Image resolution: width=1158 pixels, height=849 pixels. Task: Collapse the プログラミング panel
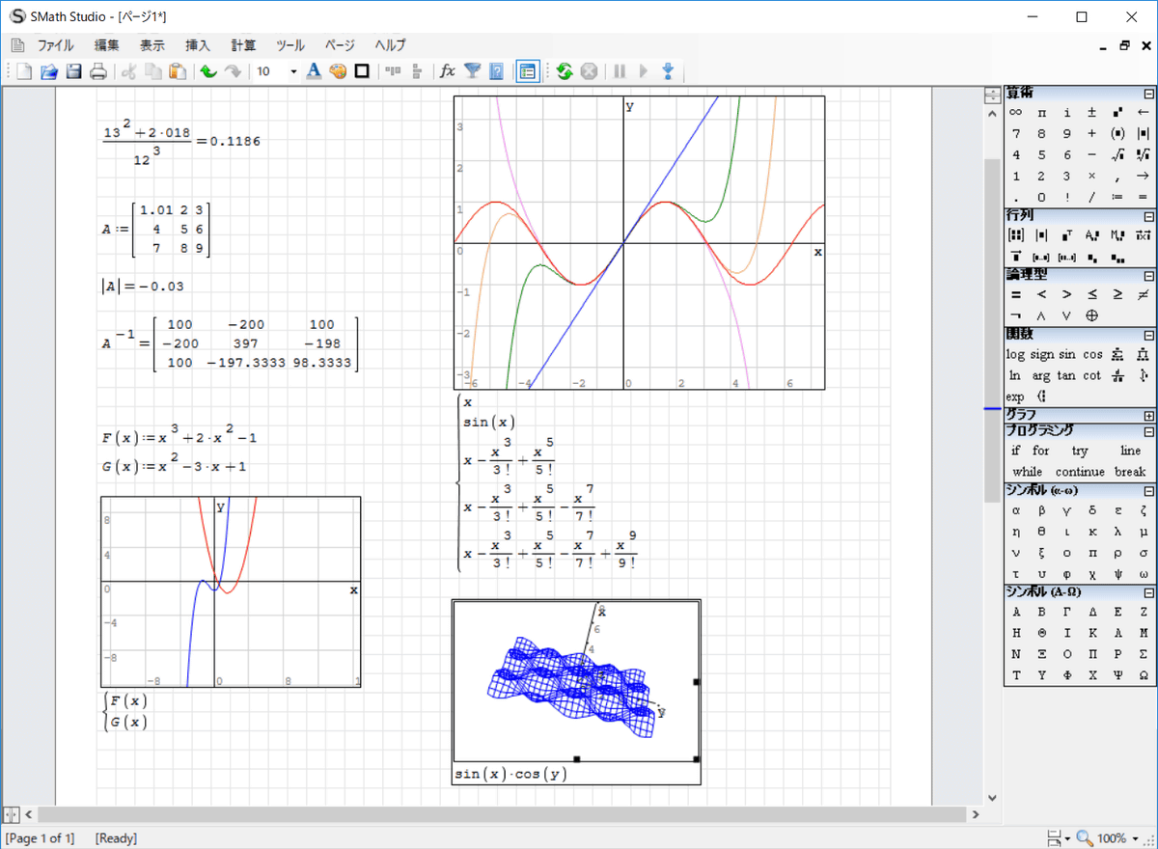(1148, 431)
